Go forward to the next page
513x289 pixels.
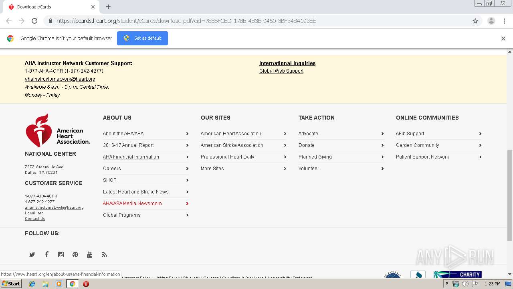[22, 21]
